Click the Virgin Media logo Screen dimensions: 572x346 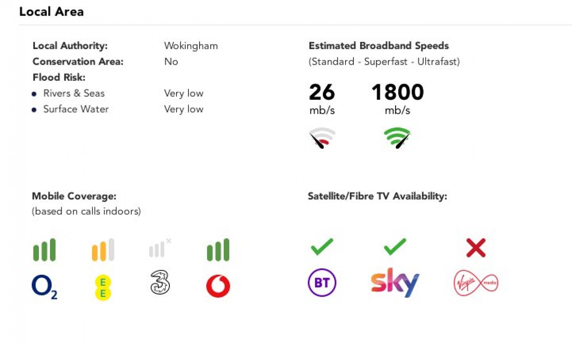pyautogui.click(x=476, y=283)
